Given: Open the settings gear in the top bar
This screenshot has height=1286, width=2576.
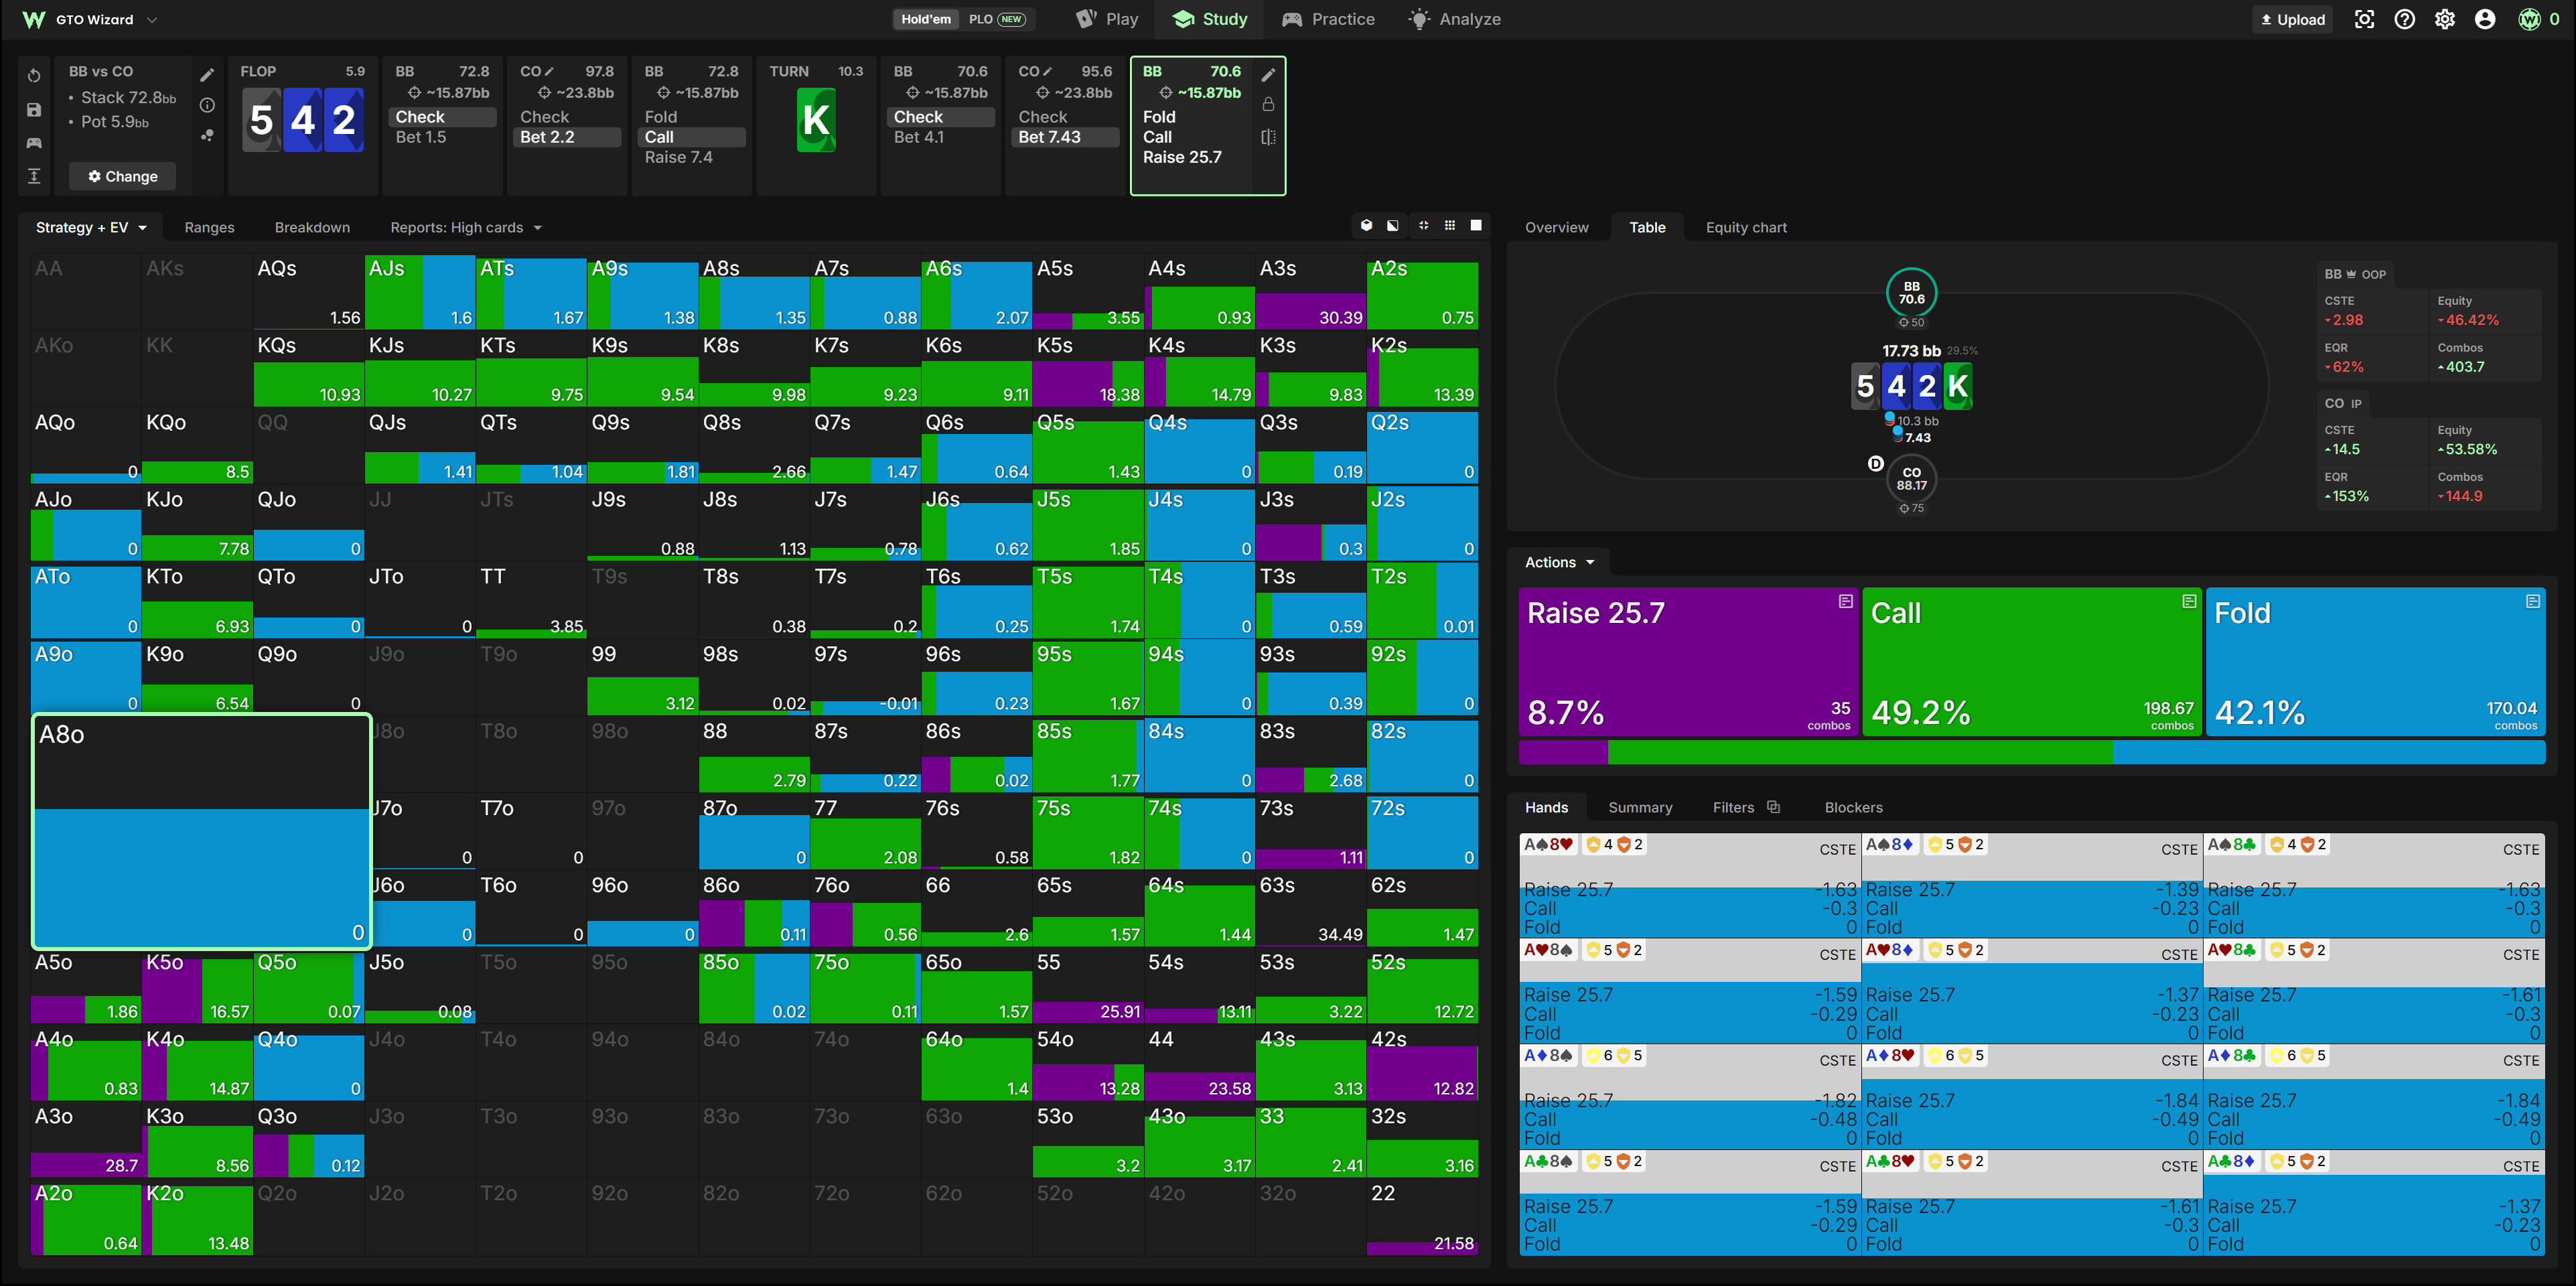Looking at the screenshot, I should coord(2445,19).
